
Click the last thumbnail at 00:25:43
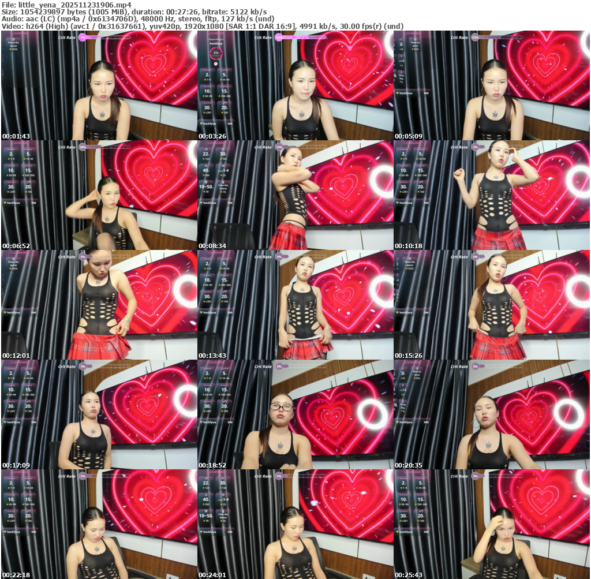(491, 524)
